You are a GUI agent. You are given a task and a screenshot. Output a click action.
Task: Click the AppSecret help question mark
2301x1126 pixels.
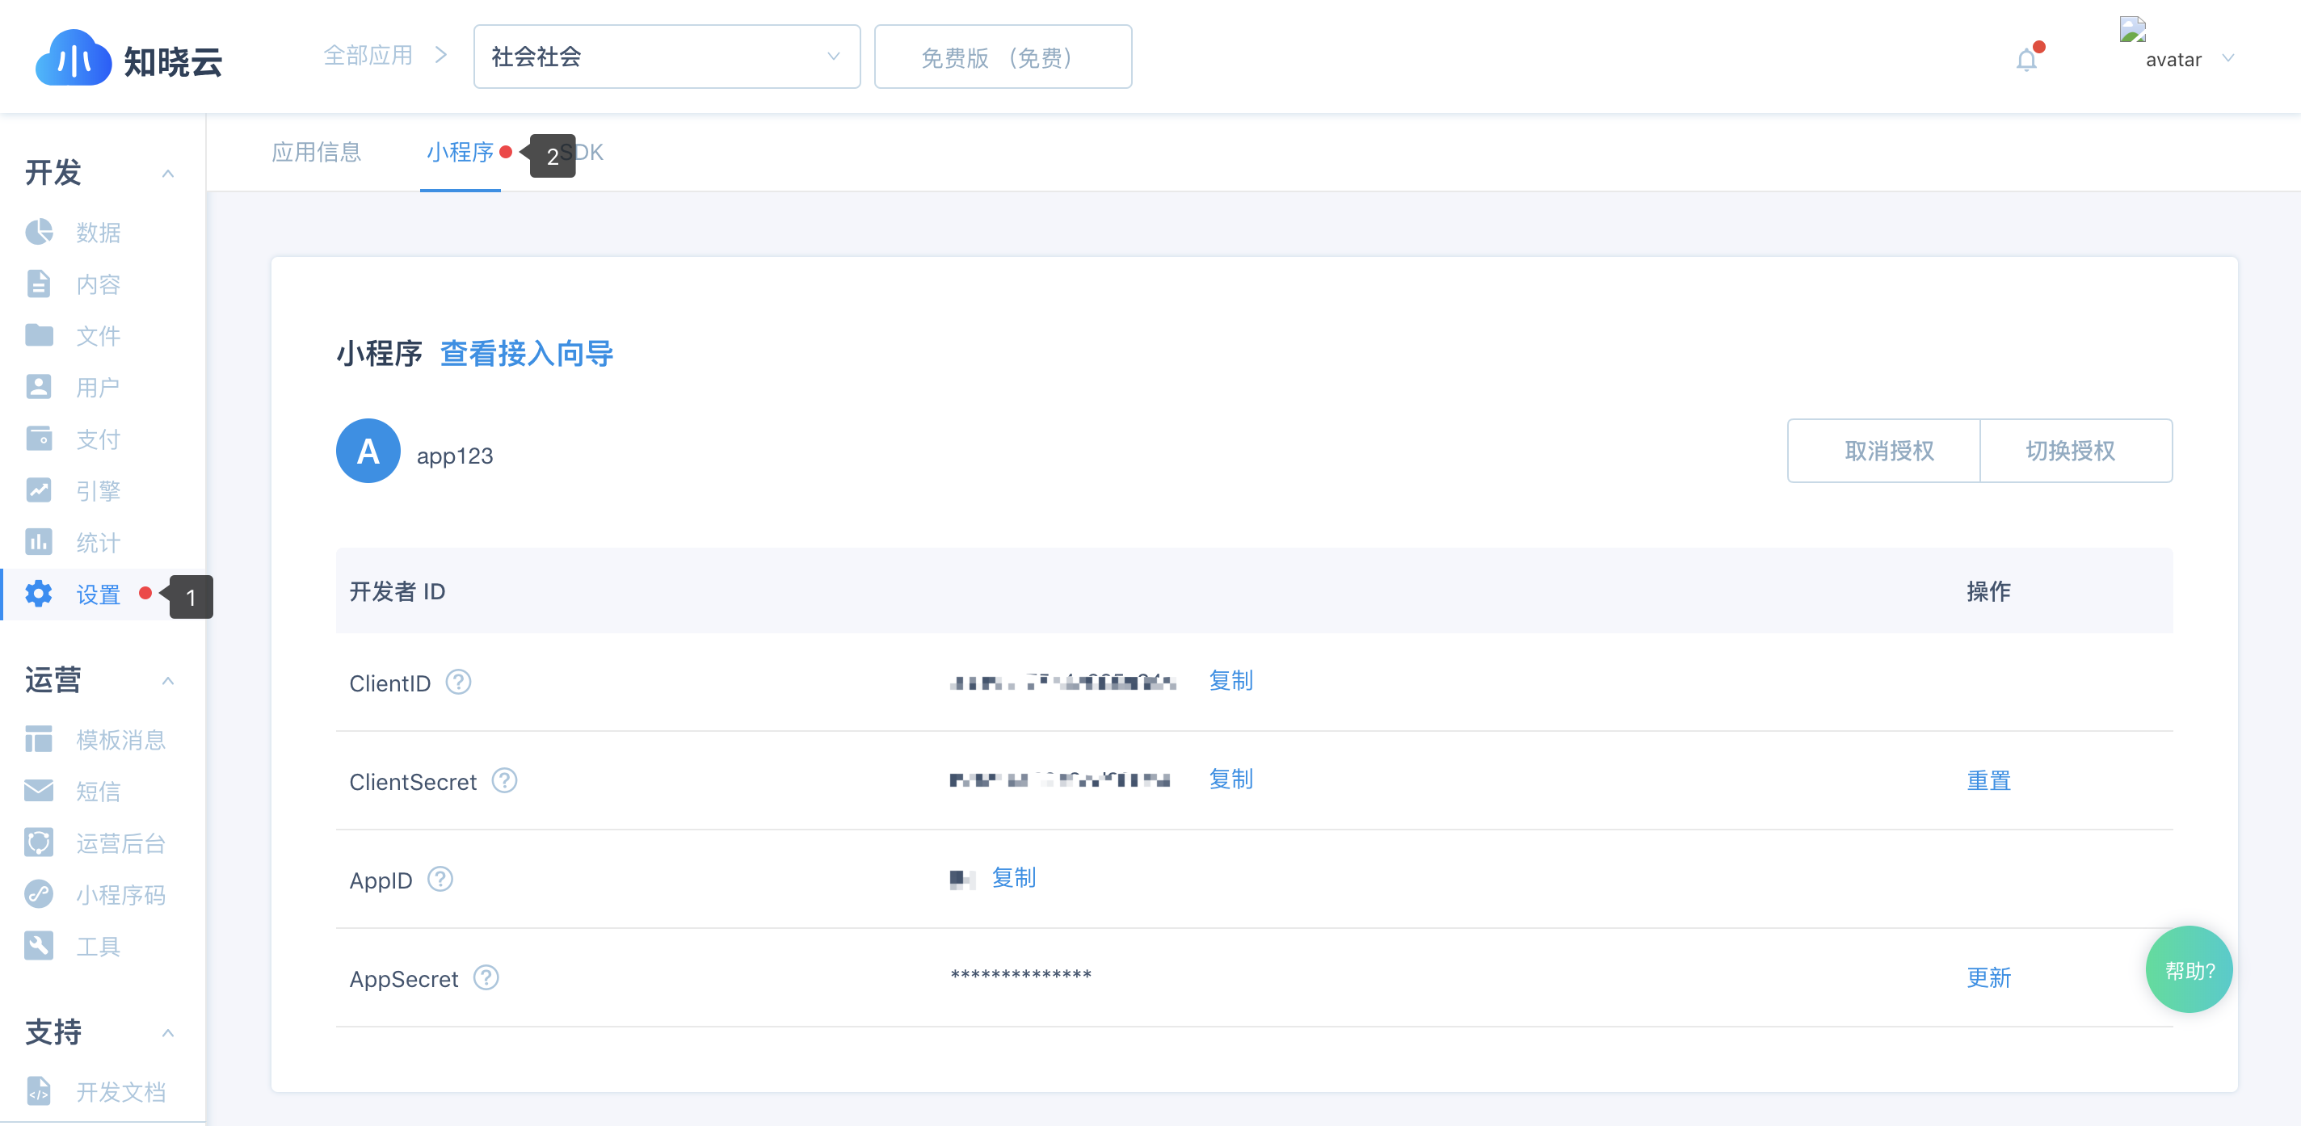(486, 977)
